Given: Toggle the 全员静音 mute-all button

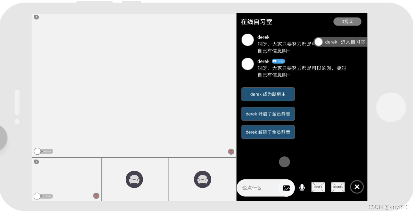Looking at the screenshot, I should (x=318, y=187).
